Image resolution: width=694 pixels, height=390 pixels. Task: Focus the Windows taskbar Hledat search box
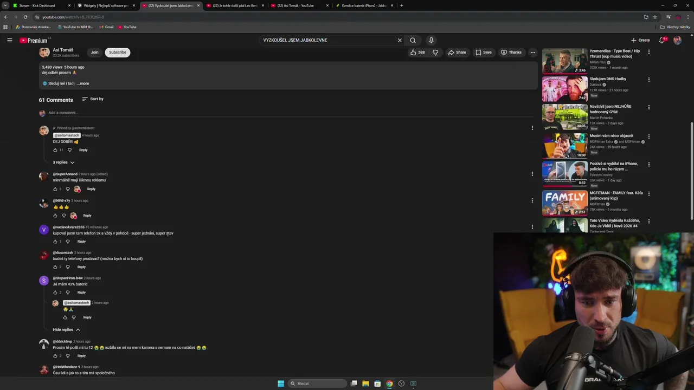(x=318, y=383)
